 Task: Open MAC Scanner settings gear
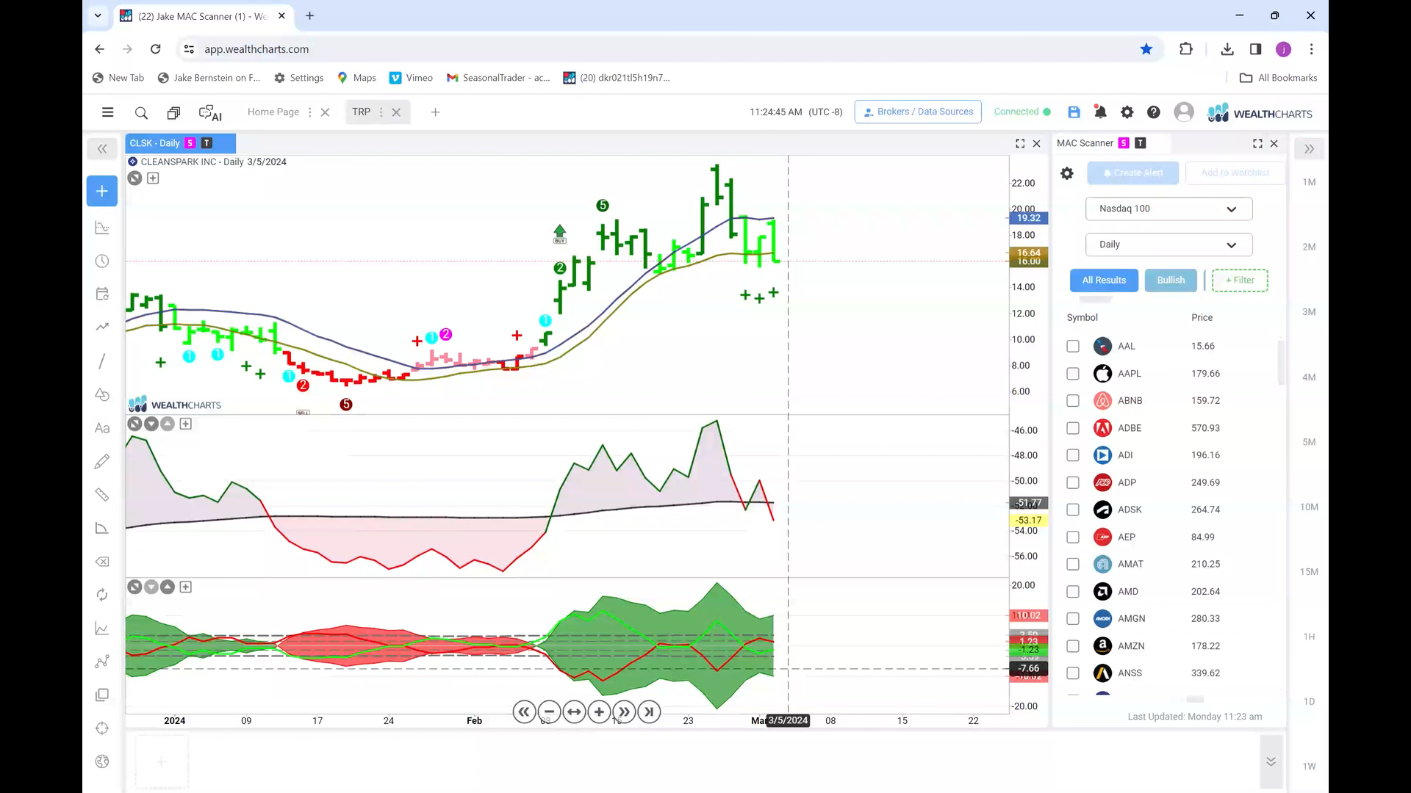[1067, 173]
